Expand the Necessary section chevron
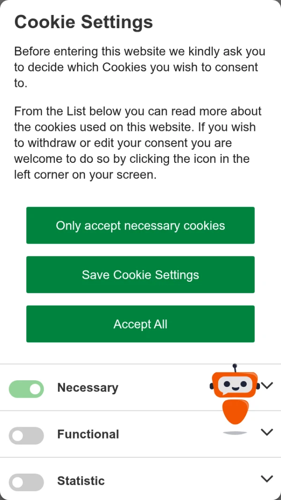The width and height of the screenshot is (281, 500). point(266,385)
